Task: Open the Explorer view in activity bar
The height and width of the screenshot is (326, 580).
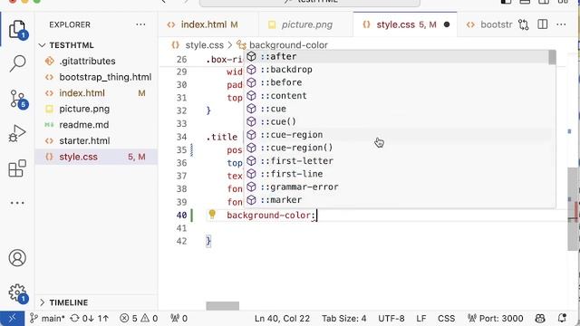Action: coord(17,30)
